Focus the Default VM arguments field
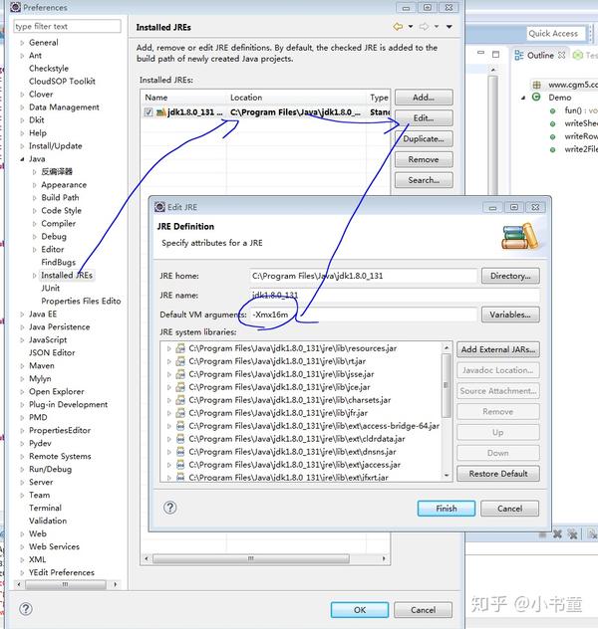Screen dimensions: 598x629 tap(363, 314)
